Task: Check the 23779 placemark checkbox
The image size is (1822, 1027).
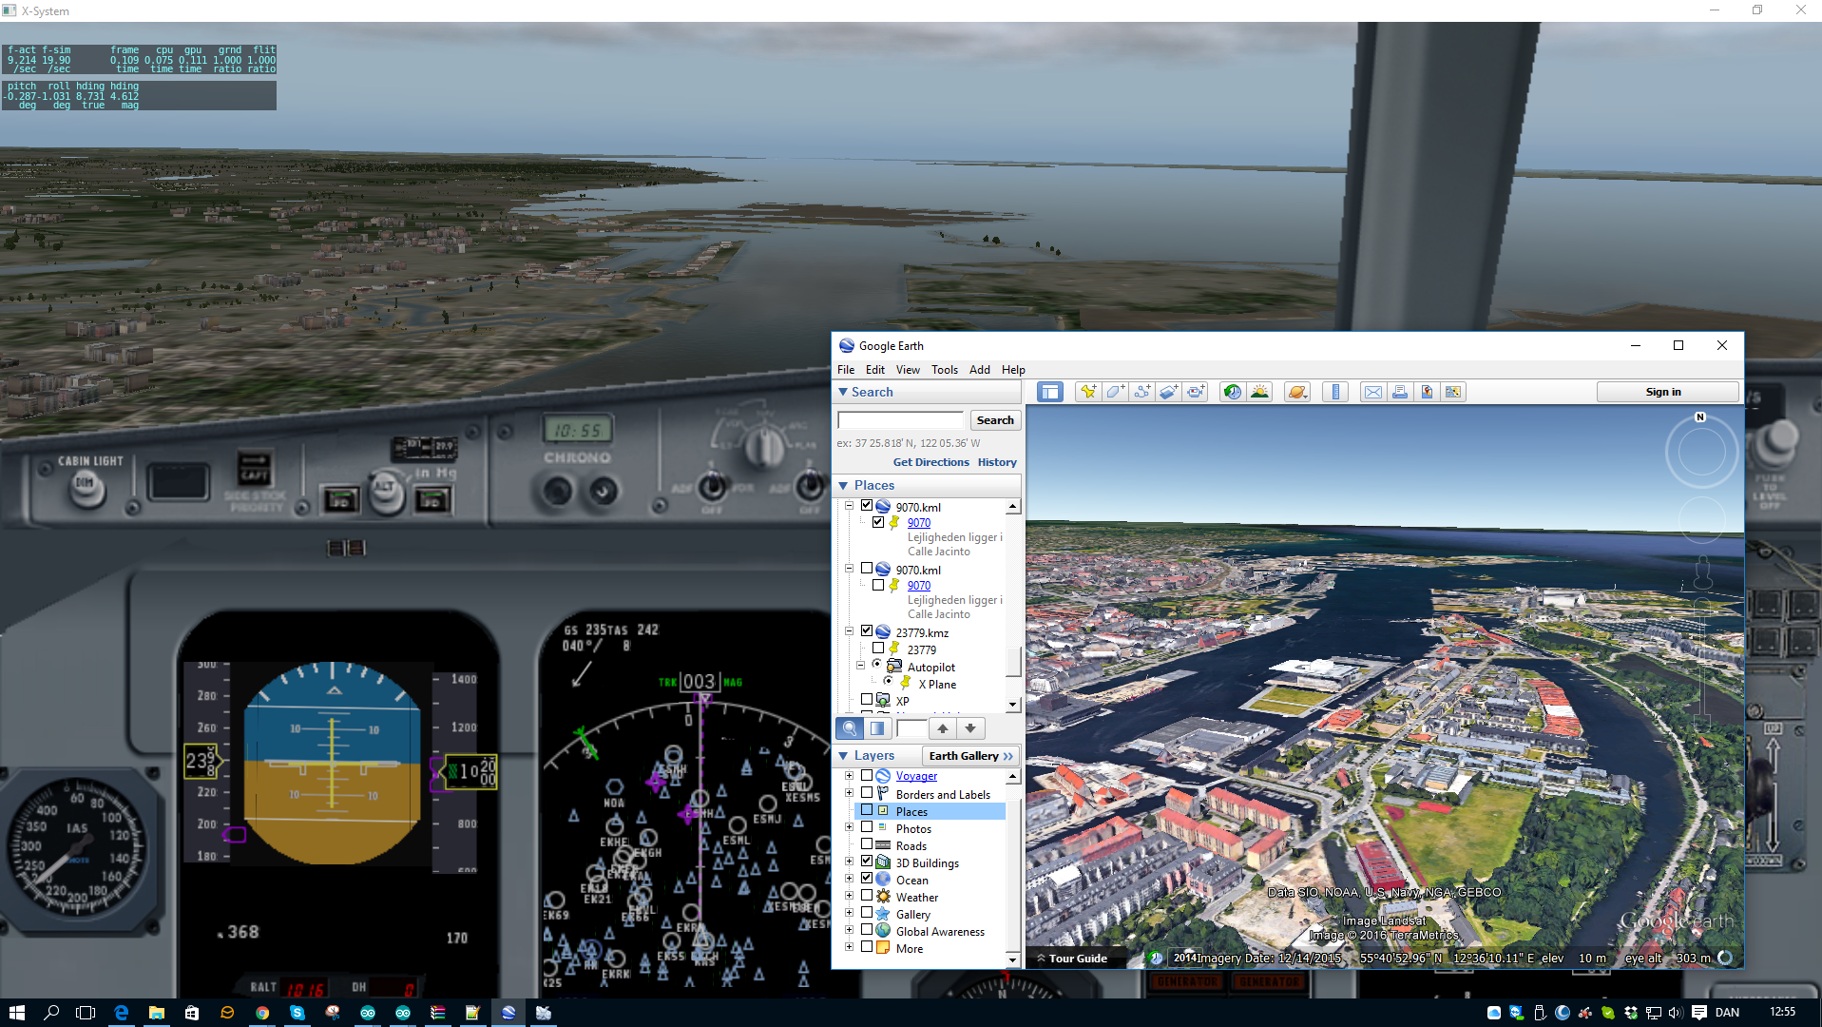Action: (x=878, y=649)
